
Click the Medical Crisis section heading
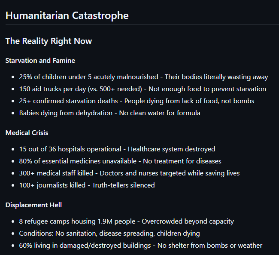click(x=27, y=133)
